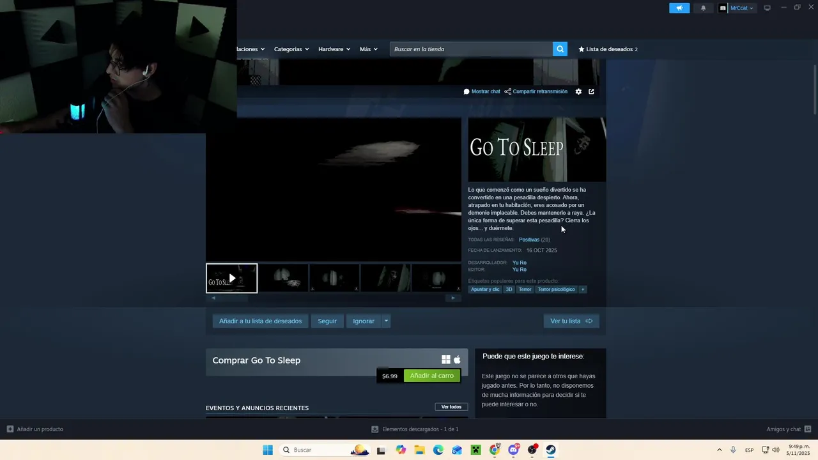Screen dimensions: 818x460
Task: Select the Terror psicológico tag
Action: pos(556,289)
